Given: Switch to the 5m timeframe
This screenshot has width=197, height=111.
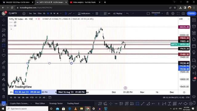Looking at the screenshot, I should (35, 14).
